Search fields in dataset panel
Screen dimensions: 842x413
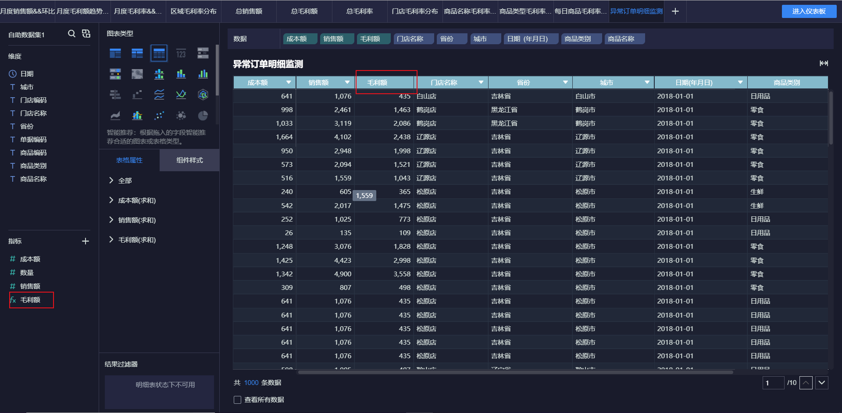point(71,34)
